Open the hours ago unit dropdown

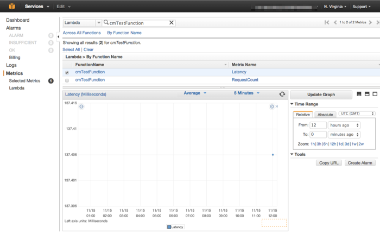[x=344, y=125]
